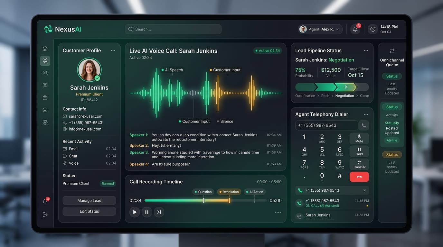Click the bell icon at the sidebar bottom
The width and height of the screenshot is (443, 247).
(x=45, y=201)
